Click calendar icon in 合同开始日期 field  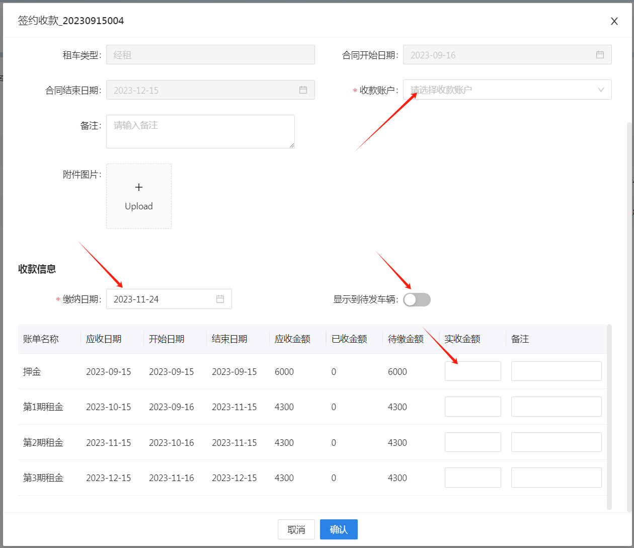[600, 55]
